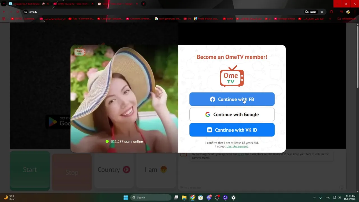Open the User Agreement link

(x=237, y=146)
